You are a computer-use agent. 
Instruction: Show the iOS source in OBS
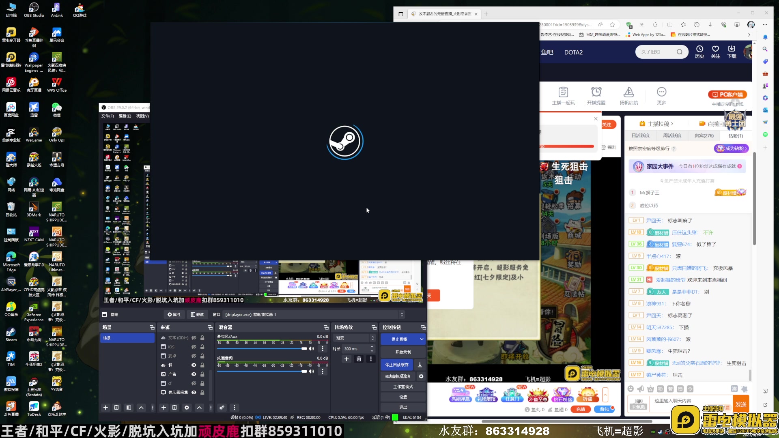pyautogui.click(x=194, y=347)
